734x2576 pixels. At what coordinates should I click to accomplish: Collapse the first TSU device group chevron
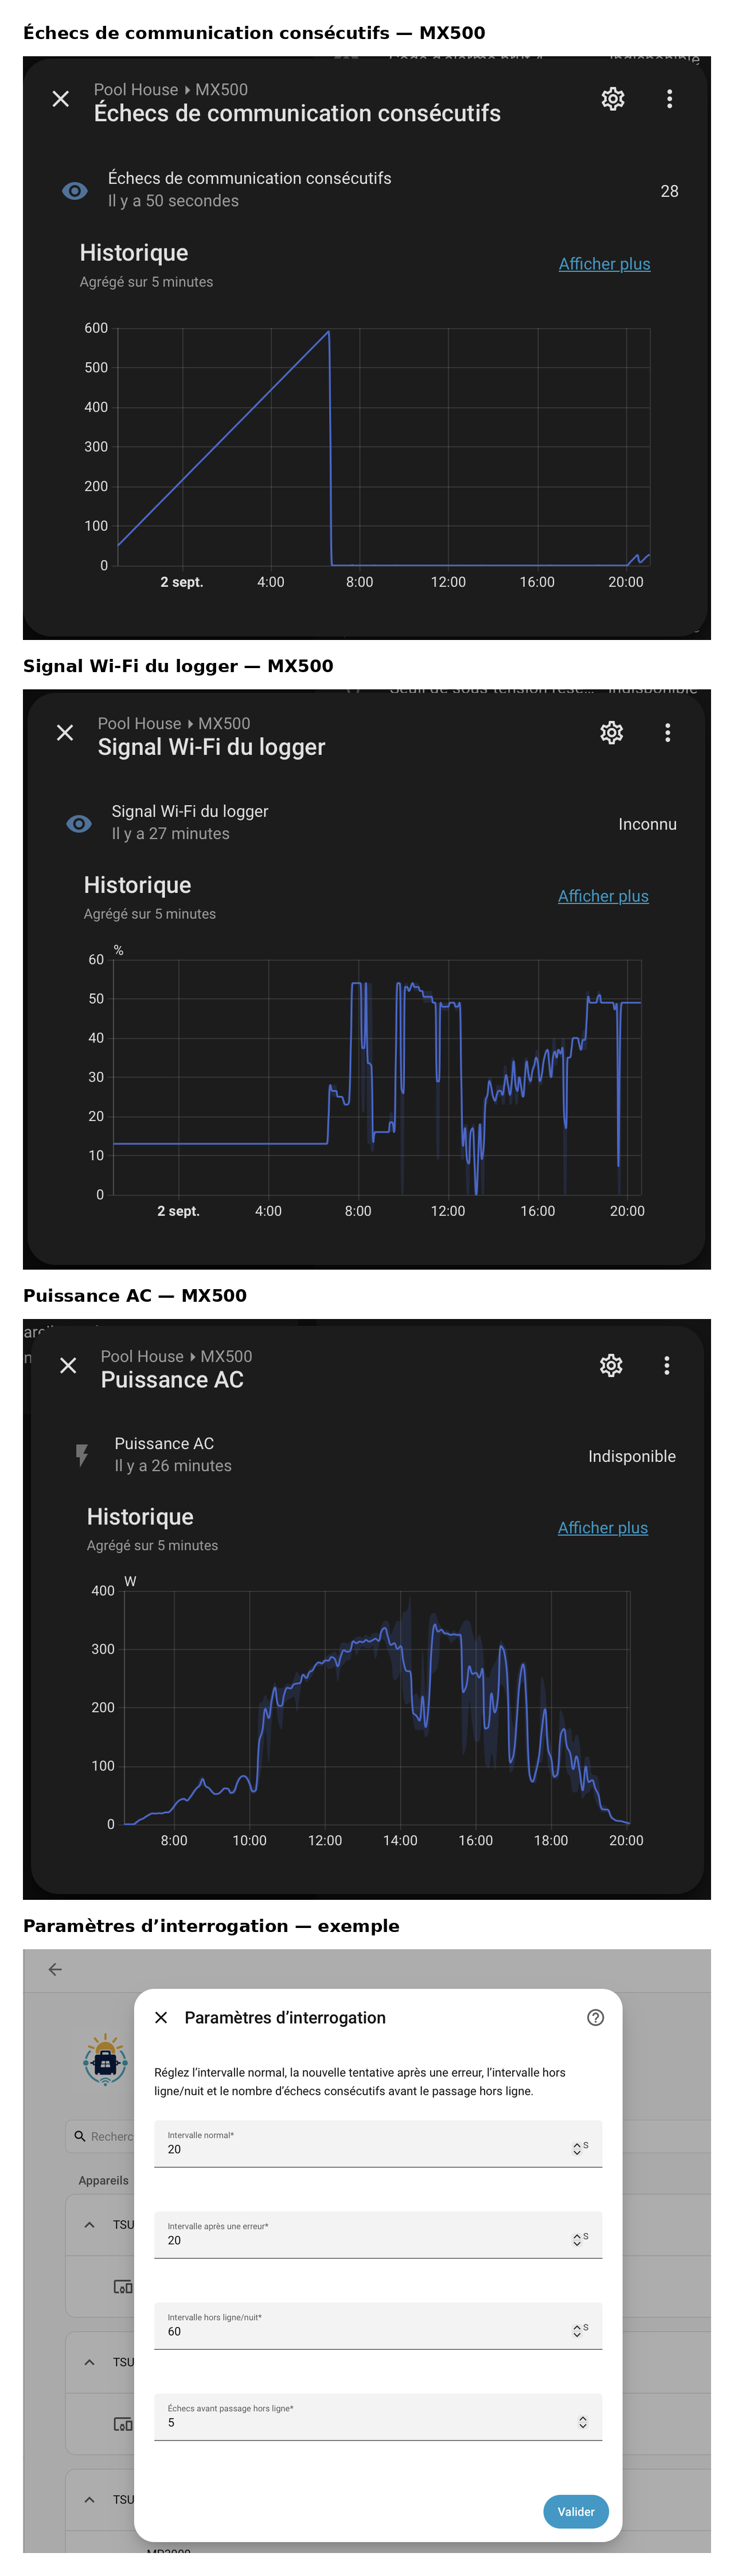[x=89, y=2225]
